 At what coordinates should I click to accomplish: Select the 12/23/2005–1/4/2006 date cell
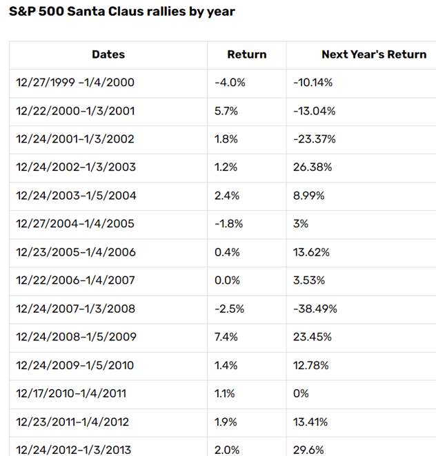[x=76, y=252]
